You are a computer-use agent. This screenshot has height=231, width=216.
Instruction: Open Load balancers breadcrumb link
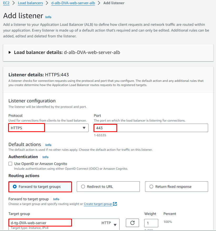pyautogui.click(x=30, y=3)
